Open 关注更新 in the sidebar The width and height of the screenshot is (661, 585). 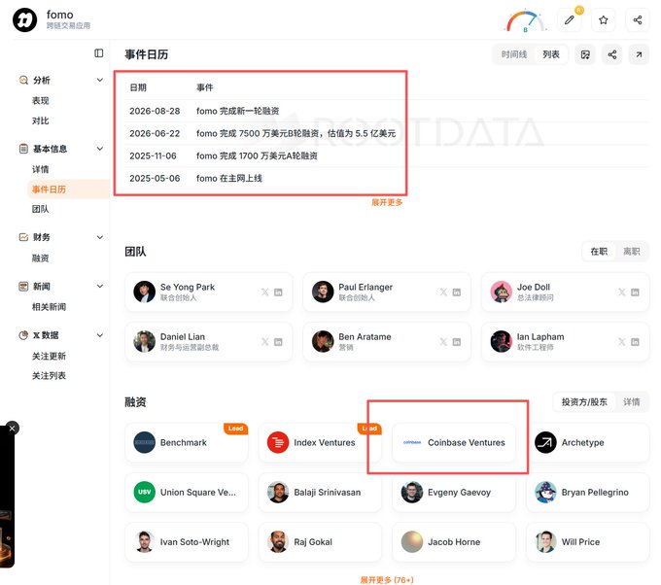(x=49, y=356)
